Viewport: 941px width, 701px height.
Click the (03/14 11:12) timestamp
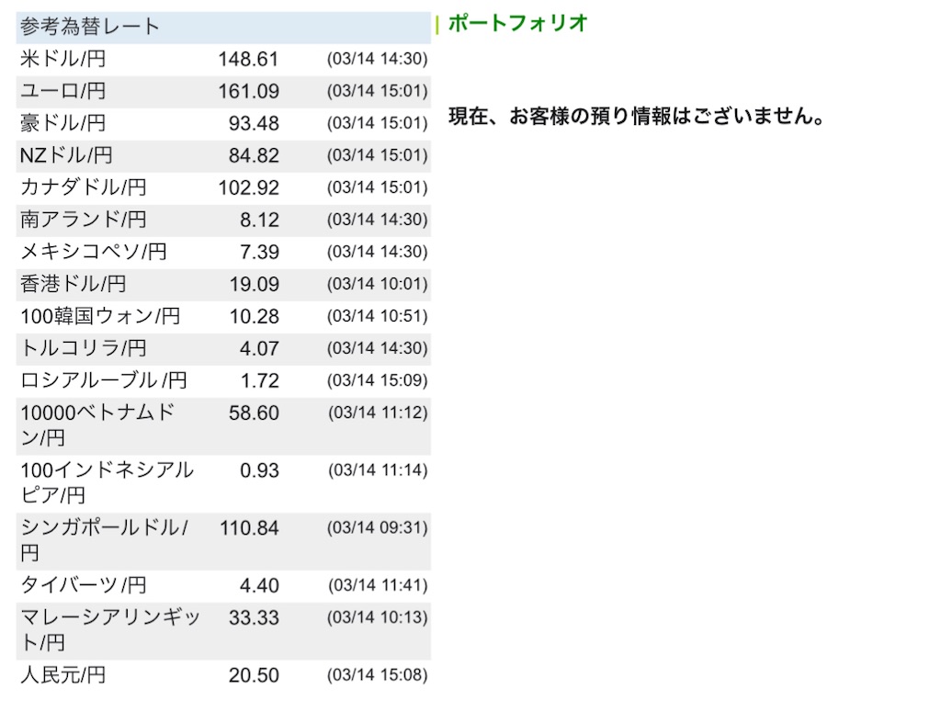pyautogui.click(x=378, y=413)
